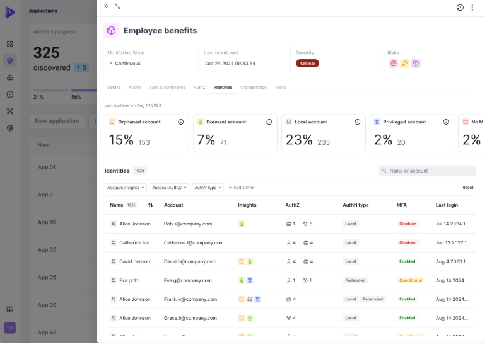Open the three-dot more options menu

(x=472, y=8)
